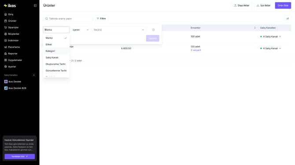Image resolution: width=295 pixels, height=165 pixels.
Task: Open column settings icon at the table's right
Action: coord(288,18)
